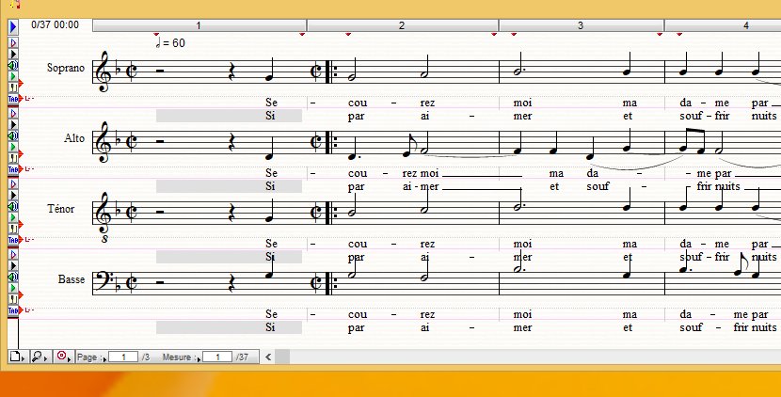This screenshot has height=397, width=781.
Task: Click the Page number field
Action: pyautogui.click(x=120, y=357)
